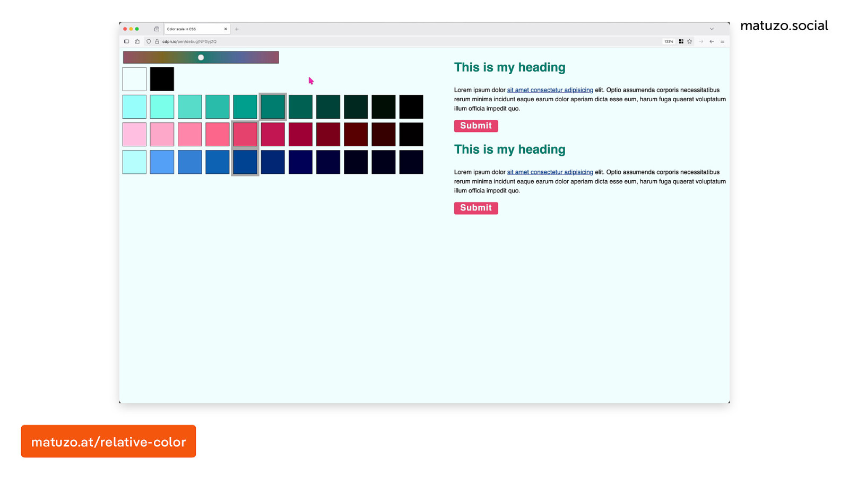
Task: Pick the eighth deep green swatch in green row
Action: [328, 107]
